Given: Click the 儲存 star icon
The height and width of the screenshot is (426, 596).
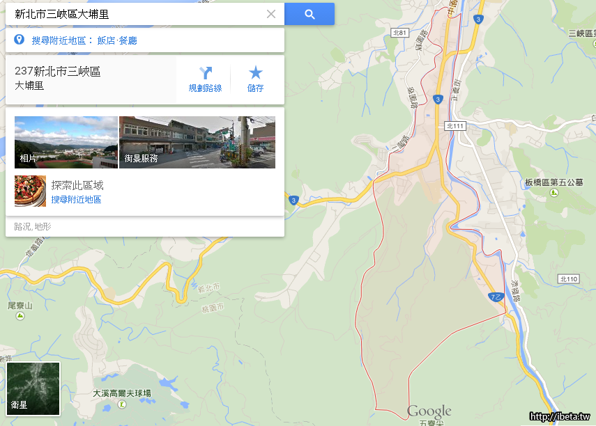Looking at the screenshot, I should tap(255, 72).
